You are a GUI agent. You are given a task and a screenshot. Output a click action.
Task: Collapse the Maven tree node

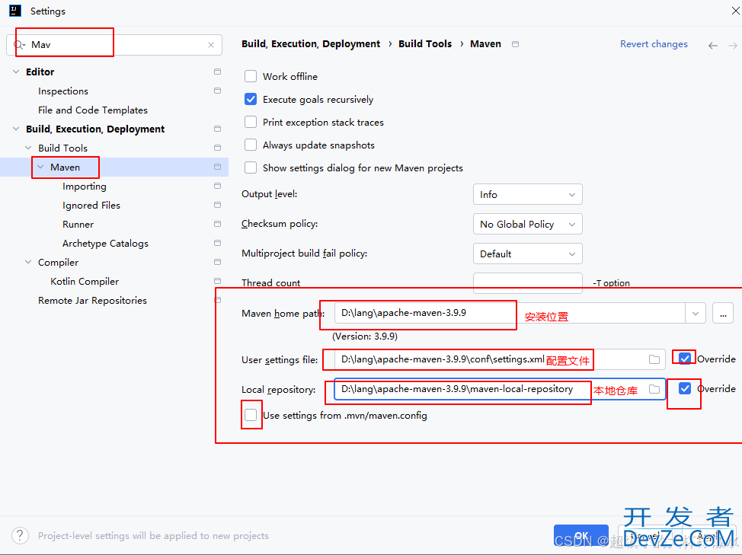pyautogui.click(x=40, y=167)
